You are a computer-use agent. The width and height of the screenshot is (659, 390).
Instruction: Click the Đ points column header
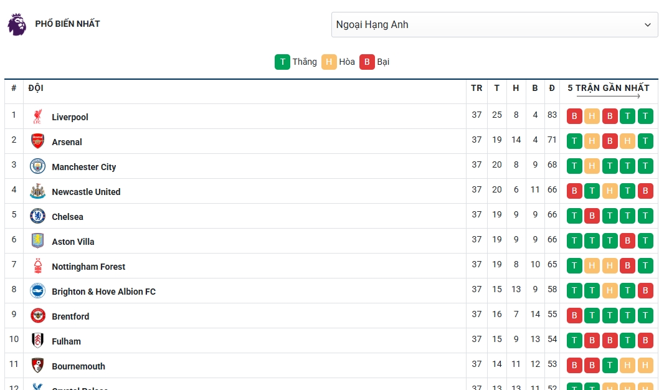[x=552, y=88]
